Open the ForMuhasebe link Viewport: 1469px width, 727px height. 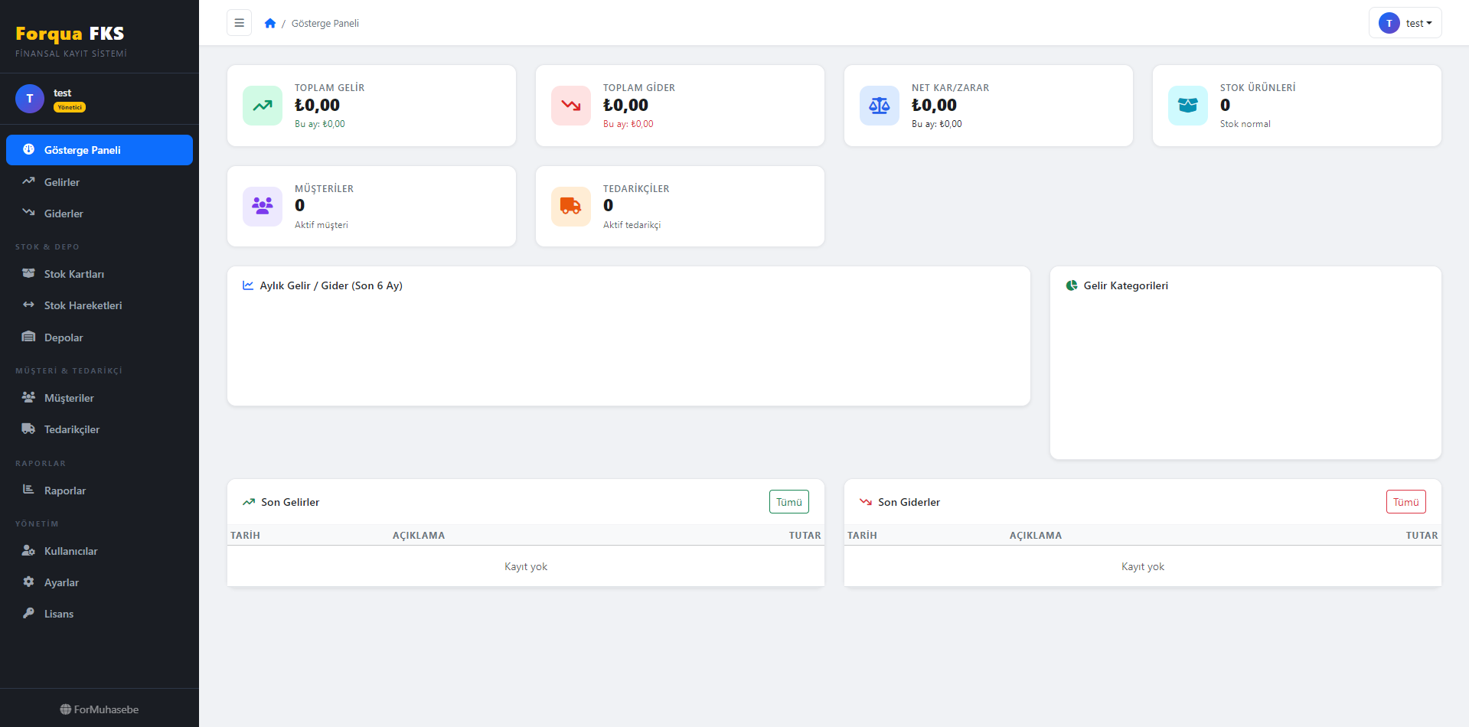tap(100, 709)
